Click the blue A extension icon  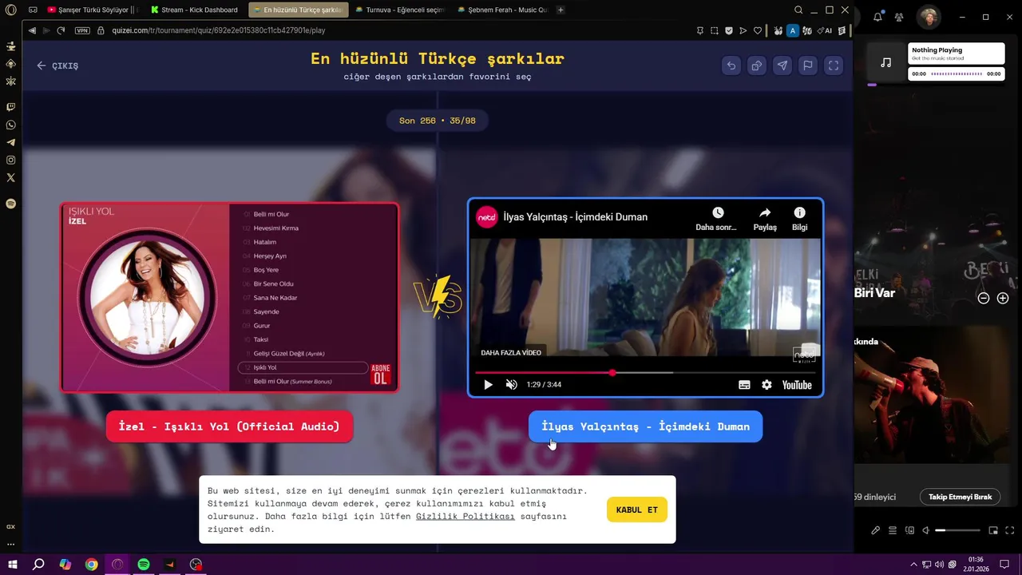click(x=793, y=30)
